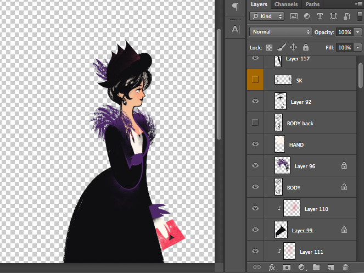The height and width of the screenshot is (273, 364).
Task: Click Layer 96 purple feather thumbnail
Action: click(282, 165)
